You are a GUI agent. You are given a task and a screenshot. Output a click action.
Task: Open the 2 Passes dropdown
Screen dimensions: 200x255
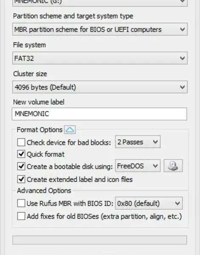pyautogui.click(x=137, y=142)
